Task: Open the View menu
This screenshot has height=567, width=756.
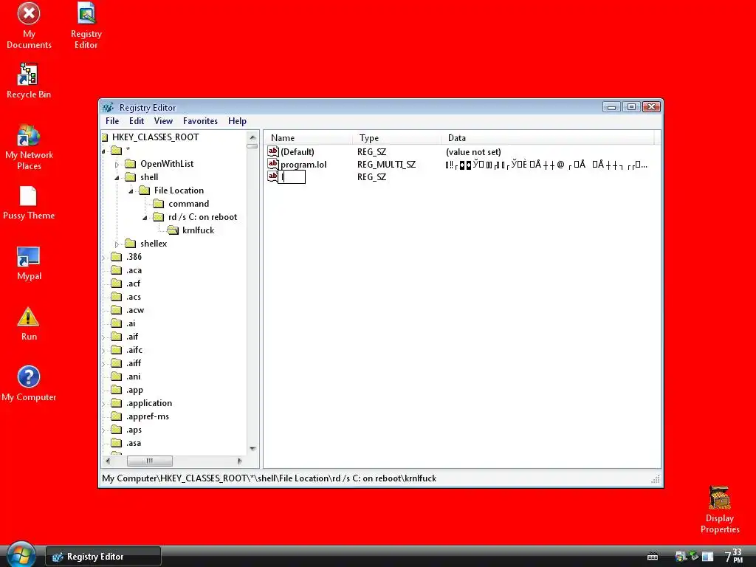Action: (163, 121)
